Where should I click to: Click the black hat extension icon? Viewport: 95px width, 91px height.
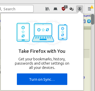(55, 9)
